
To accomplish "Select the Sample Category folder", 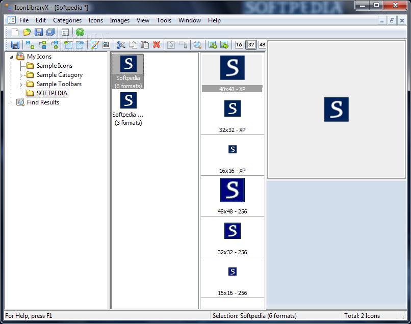I will (x=60, y=75).
